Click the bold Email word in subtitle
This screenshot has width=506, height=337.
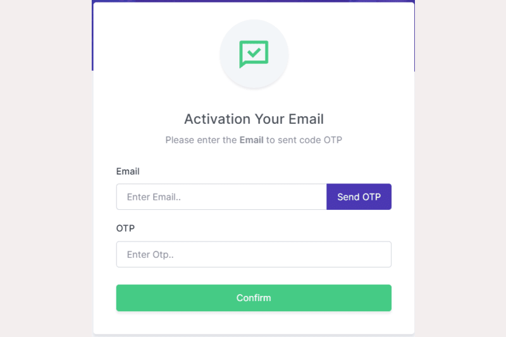point(251,140)
